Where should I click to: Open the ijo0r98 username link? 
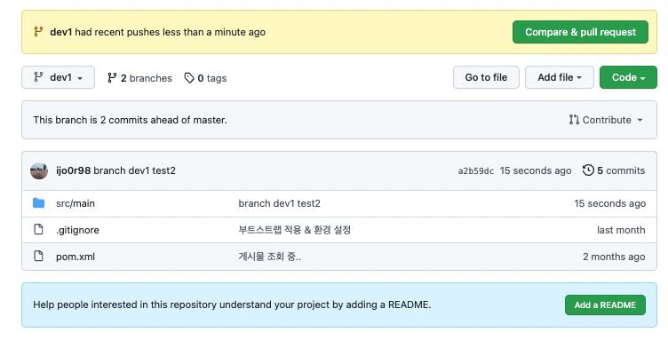73,170
